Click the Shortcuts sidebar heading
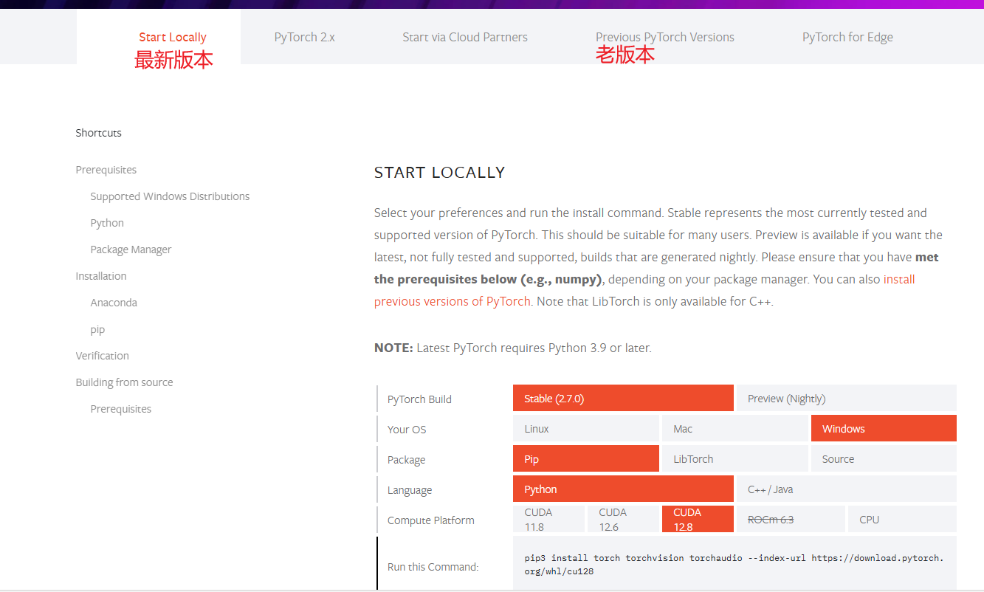This screenshot has height=592, width=984. (x=98, y=133)
